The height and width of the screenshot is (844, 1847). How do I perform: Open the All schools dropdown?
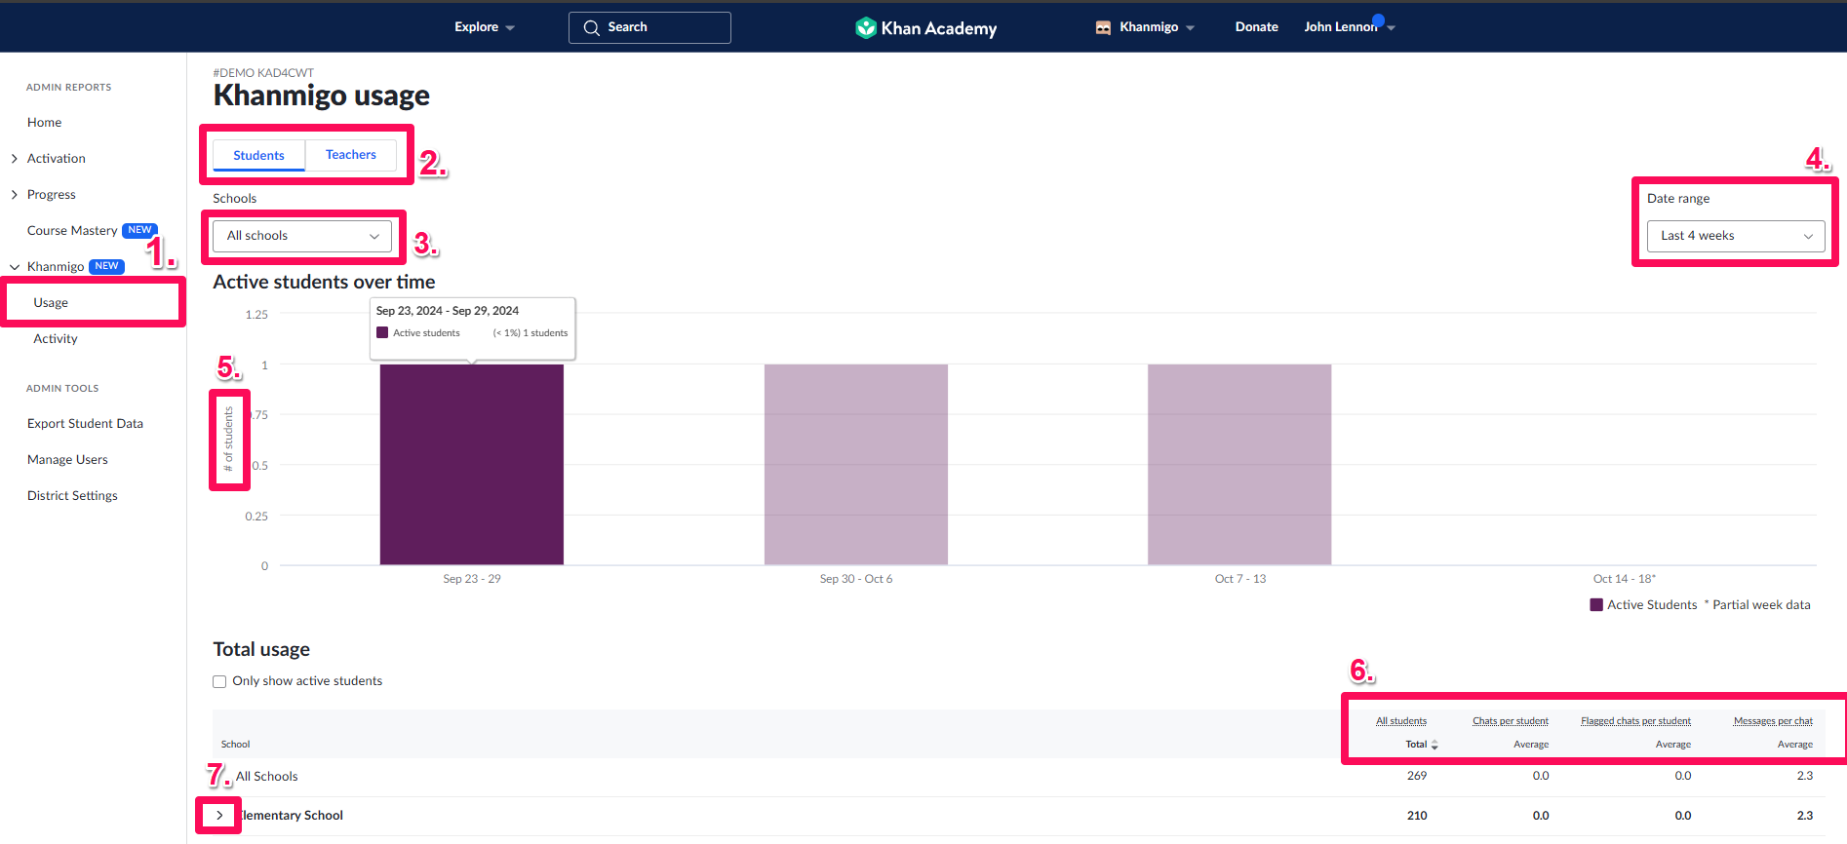[302, 236]
